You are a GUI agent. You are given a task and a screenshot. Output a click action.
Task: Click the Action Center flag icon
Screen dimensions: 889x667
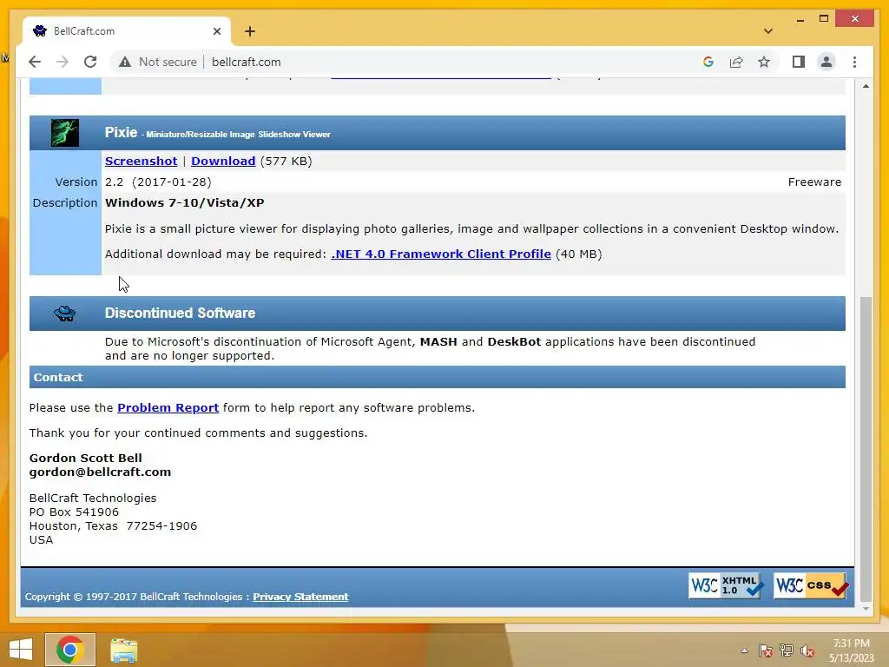(766, 650)
